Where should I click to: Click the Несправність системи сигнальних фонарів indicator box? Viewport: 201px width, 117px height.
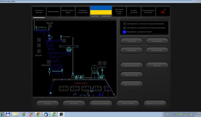point(125,24)
